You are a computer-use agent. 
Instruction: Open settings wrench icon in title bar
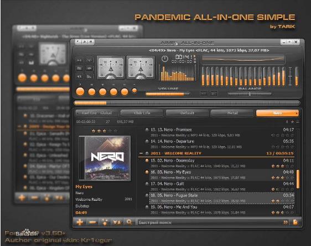point(85,42)
